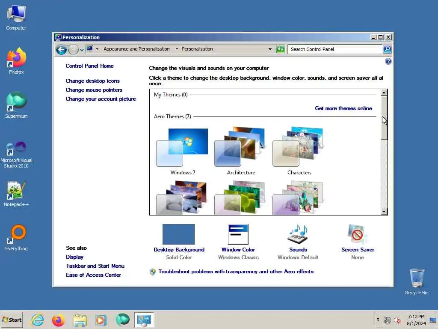438x329 pixels.
Task: Click the Personalization breadcrumb item
Action: pyautogui.click(x=197, y=49)
